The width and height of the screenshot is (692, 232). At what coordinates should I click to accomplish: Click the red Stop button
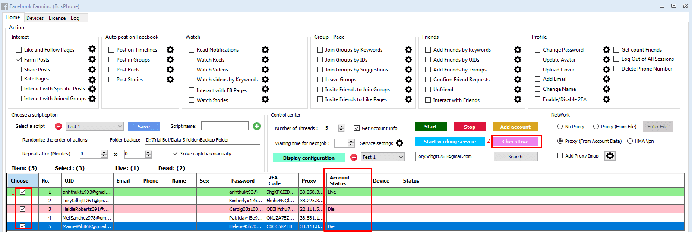point(470,127)
